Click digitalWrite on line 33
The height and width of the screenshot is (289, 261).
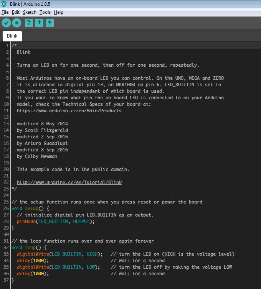(33, 254)
